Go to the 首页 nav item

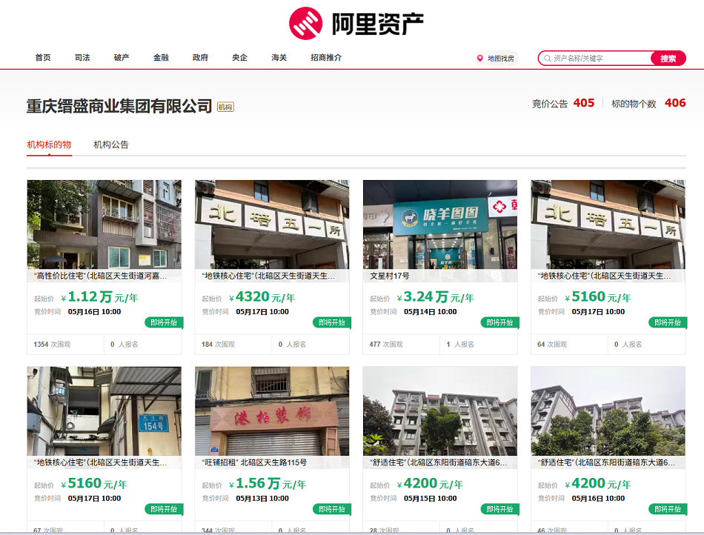[x=43, y=58]
